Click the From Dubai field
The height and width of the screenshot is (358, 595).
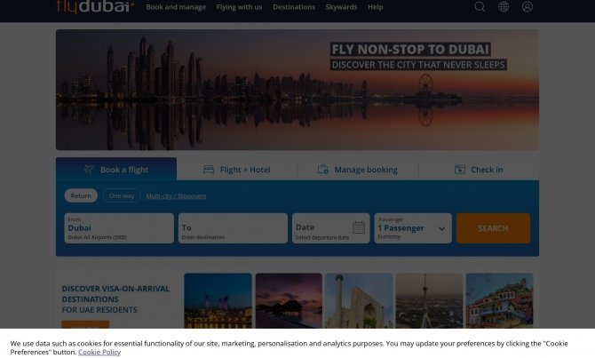click(x=119, y=228)
